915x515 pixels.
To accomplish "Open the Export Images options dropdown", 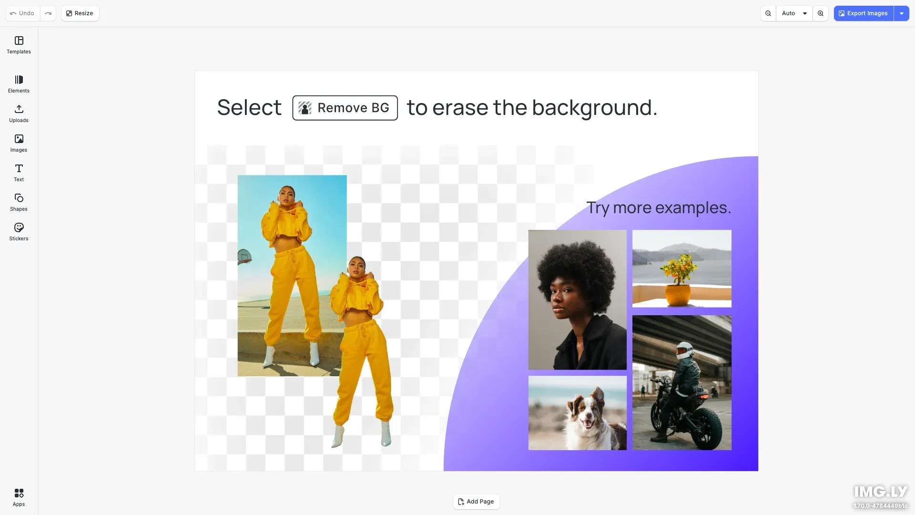I will tap(902, 13).
